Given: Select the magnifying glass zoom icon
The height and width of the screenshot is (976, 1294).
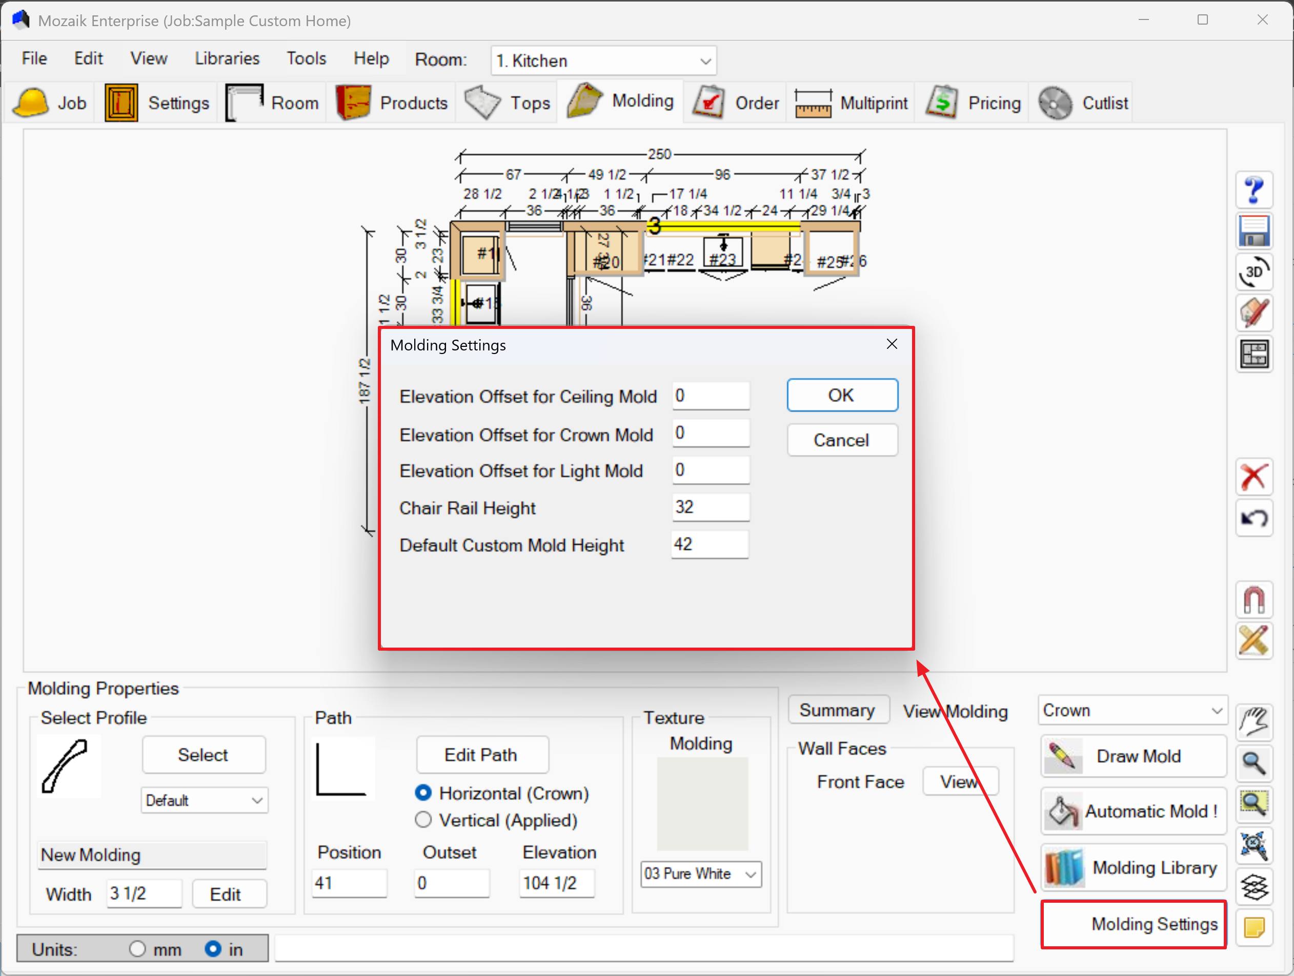Looking at the screenshot, I should [1253, 763].
